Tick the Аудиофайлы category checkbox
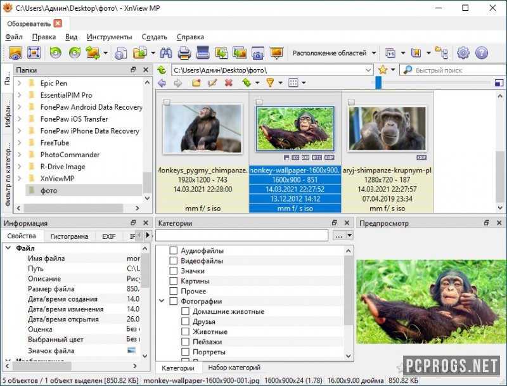507x386 pixels. pos(174,251)
